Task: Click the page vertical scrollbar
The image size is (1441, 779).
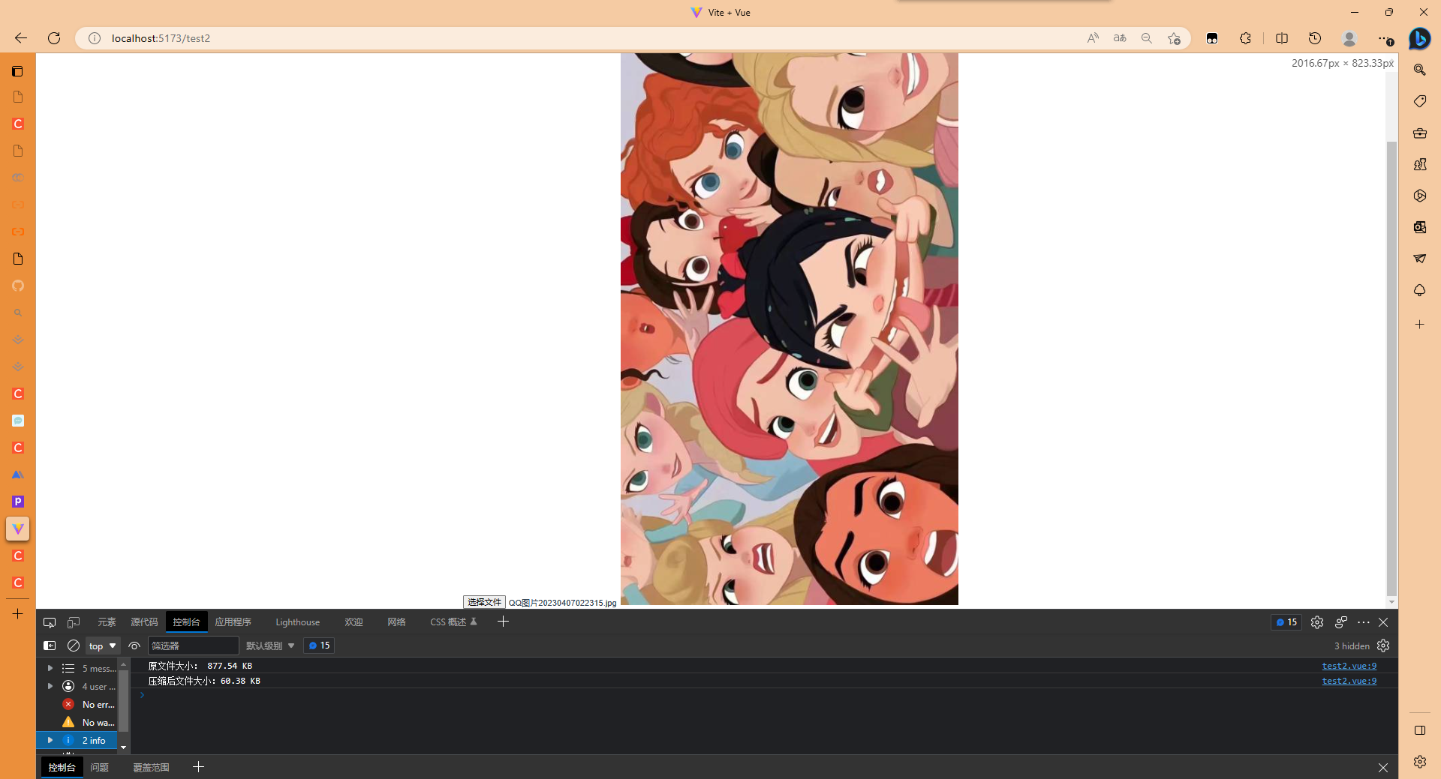Action: point(1391,367)
